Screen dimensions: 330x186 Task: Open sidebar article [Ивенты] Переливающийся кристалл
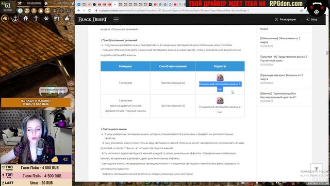pos(278,95)
